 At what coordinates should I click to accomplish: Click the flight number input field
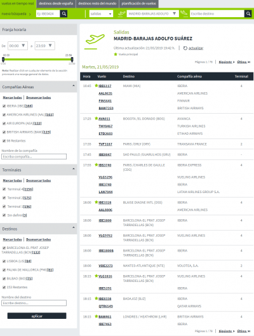click(48, 14)
